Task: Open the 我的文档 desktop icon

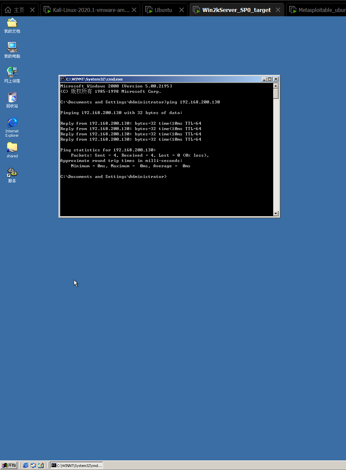Action: pyautogui.click(x=12, y=26)
